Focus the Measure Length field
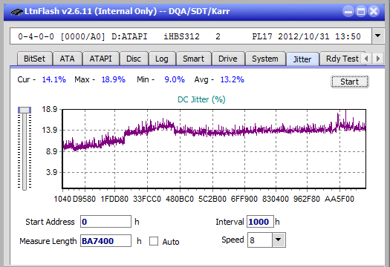 (105, 241)
